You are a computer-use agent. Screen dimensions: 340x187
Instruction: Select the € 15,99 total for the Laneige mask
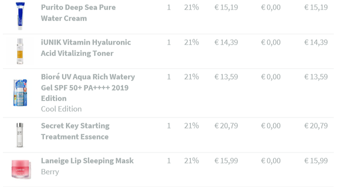[x=316, y=160]
